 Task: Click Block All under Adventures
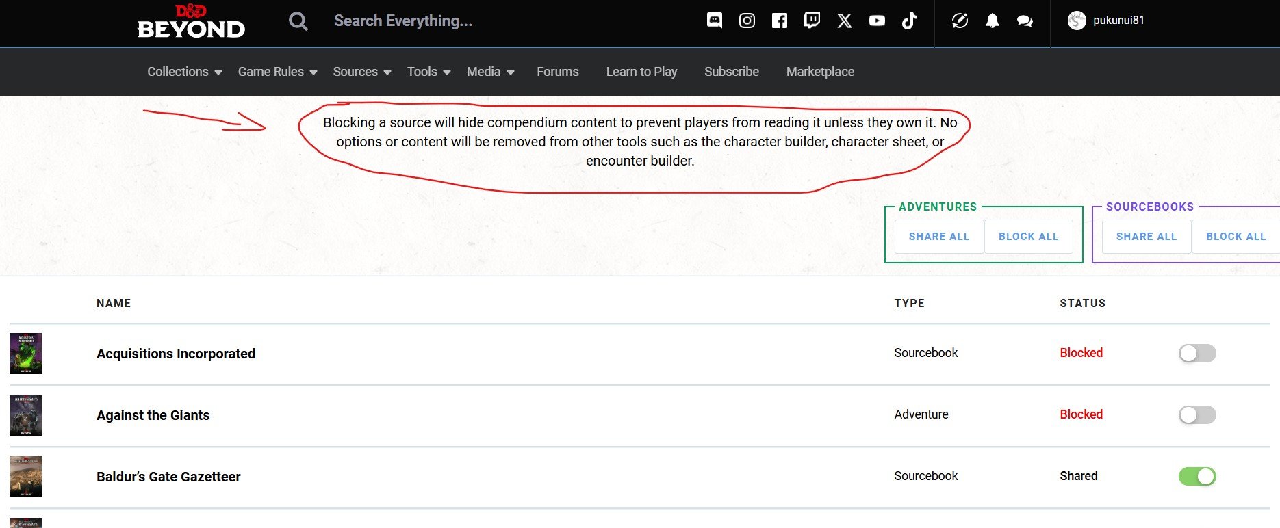[1029, 237]
